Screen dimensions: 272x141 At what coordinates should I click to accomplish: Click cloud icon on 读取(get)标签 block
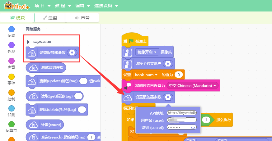point(34,96)
